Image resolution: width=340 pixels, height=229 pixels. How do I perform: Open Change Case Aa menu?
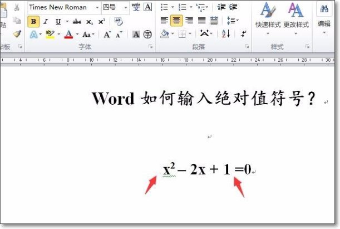pos(88,35)
